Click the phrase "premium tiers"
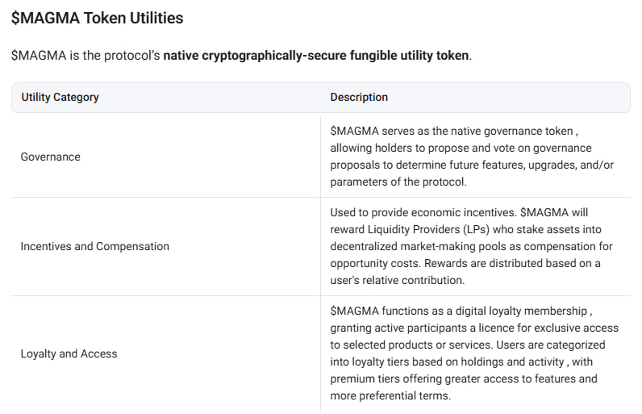The image size is (642, 414). 363,378
